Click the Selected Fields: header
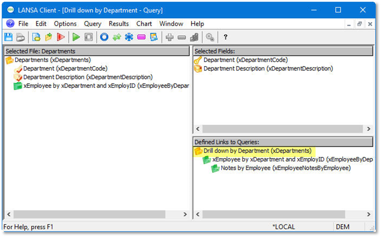The width and height of the screenshot is (381, 237). (x=283, y=51)
